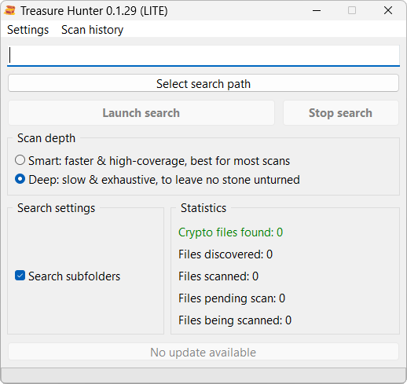
Task: Click the Stop search button
Action: click(341, 113)
